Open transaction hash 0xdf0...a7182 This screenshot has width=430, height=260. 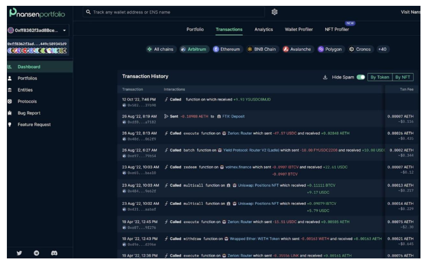pyautogui.click(x=142, y=122)
